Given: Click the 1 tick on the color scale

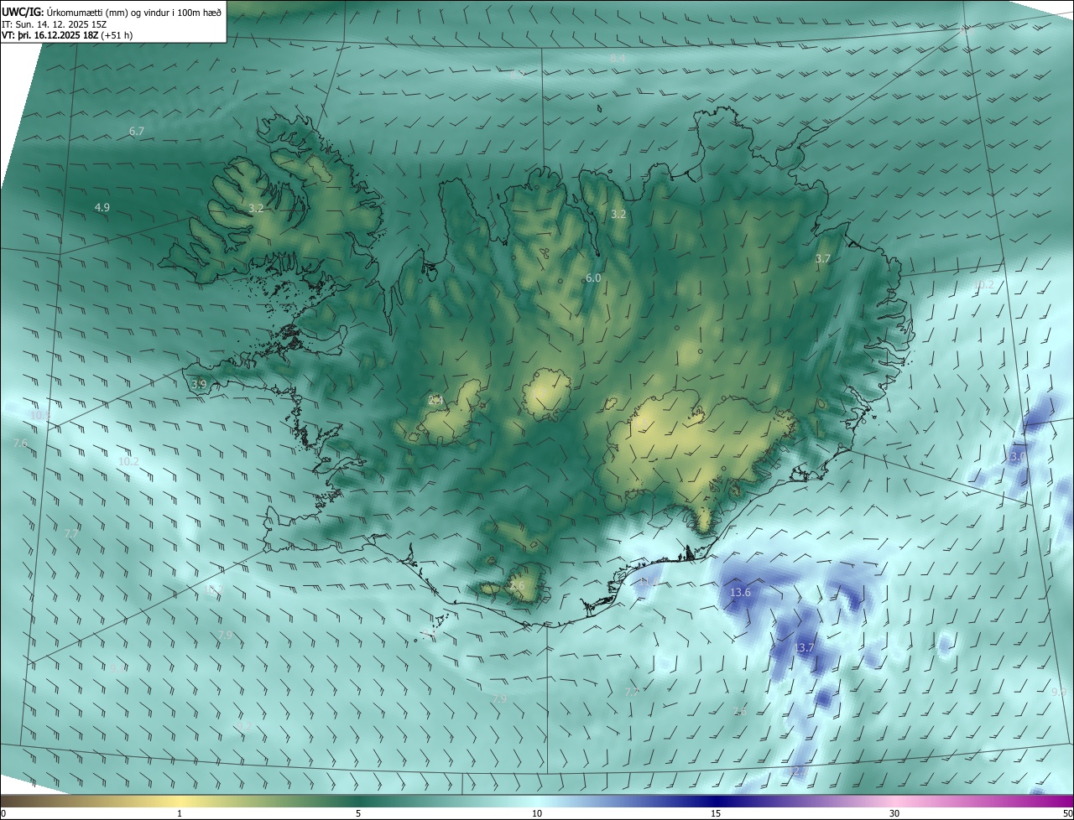Looking at the screenshot, I should pyautogui.click(x=180, y=813).
